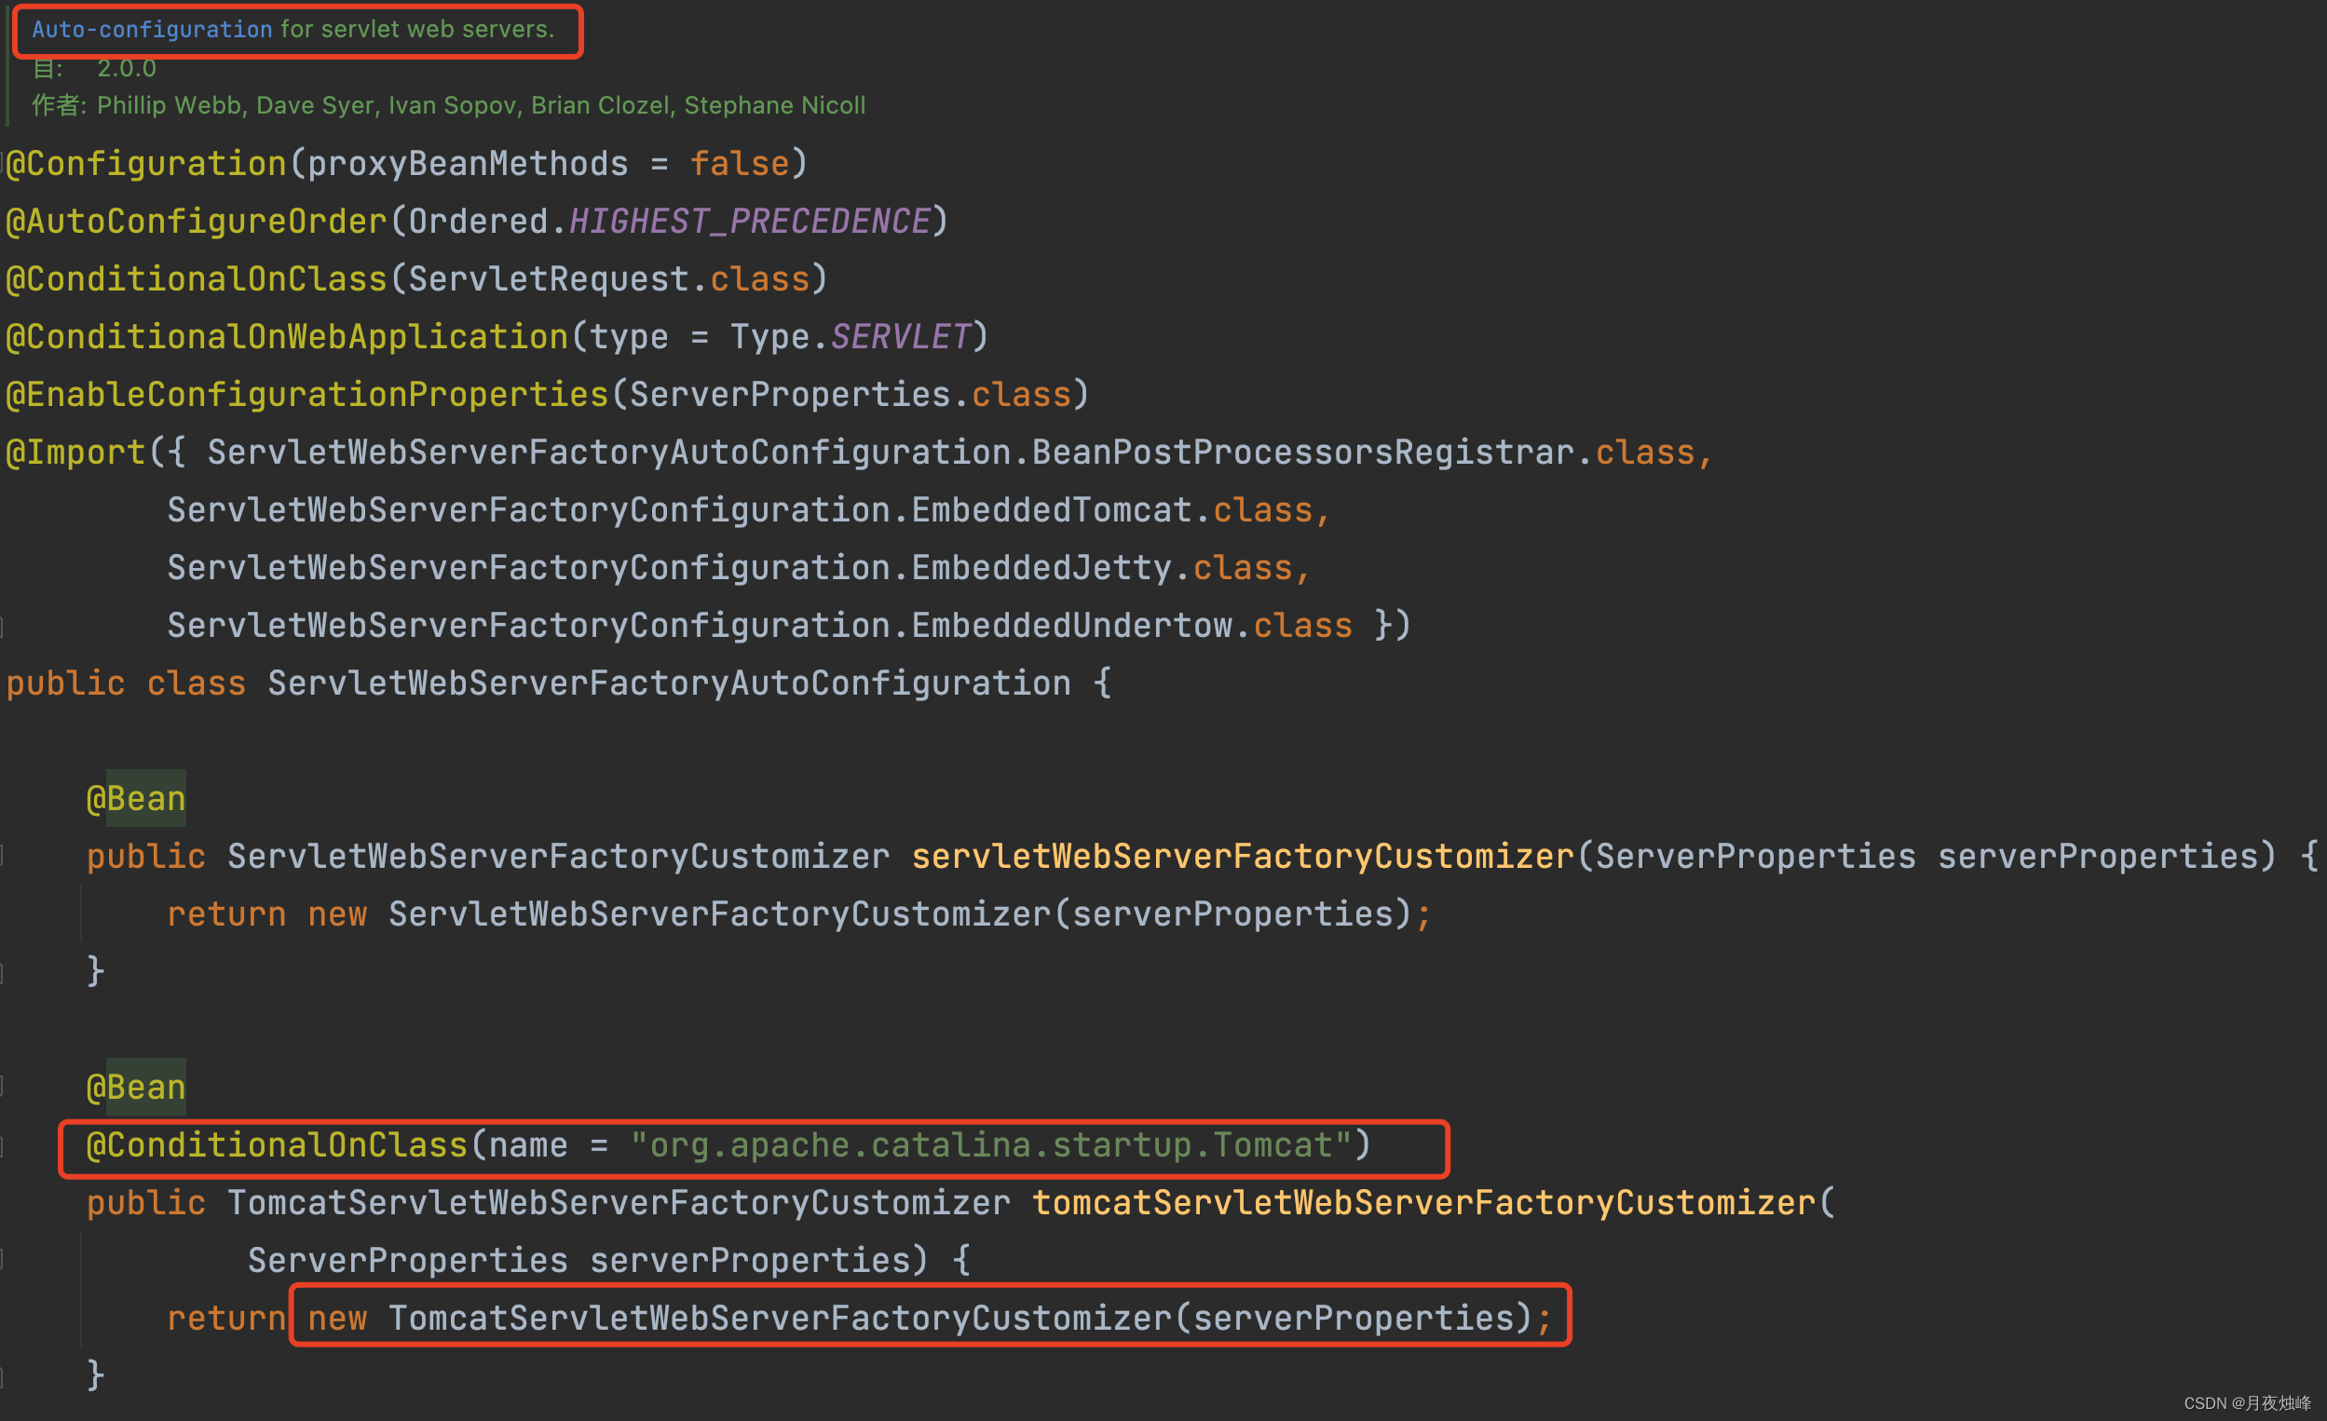
Task: Click the 2.0.0 version text
Action: click(127, 68)
